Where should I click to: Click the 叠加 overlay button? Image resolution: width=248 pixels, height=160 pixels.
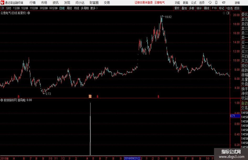tap(184, 8)
